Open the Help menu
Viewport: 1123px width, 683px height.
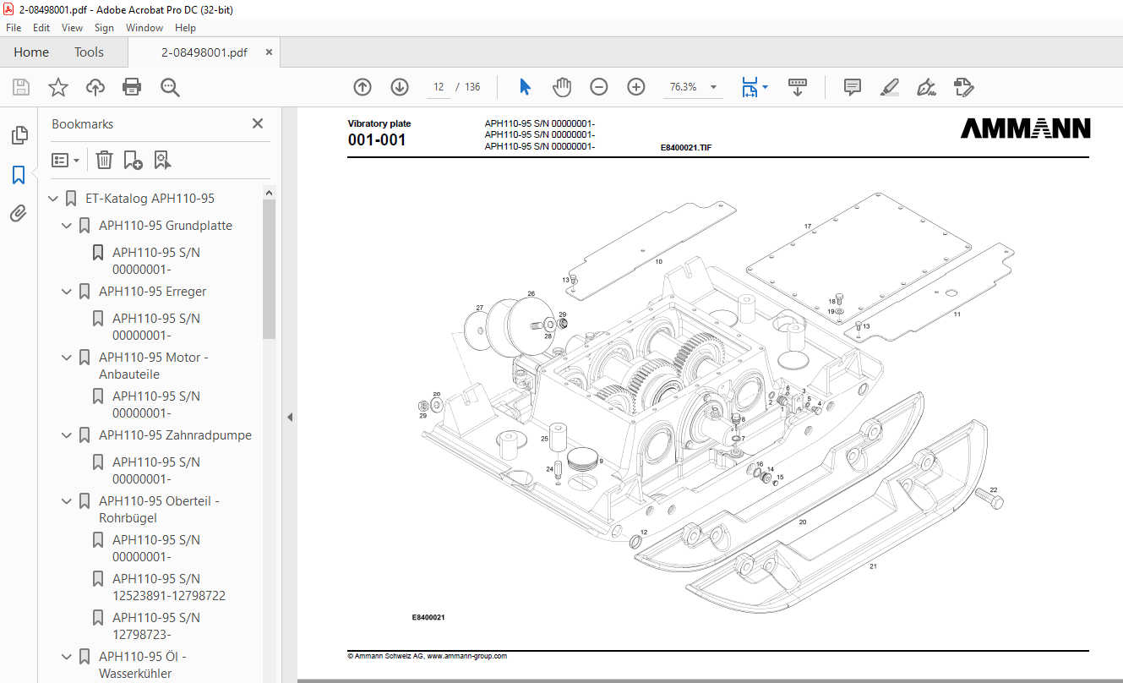pos(185,28)
